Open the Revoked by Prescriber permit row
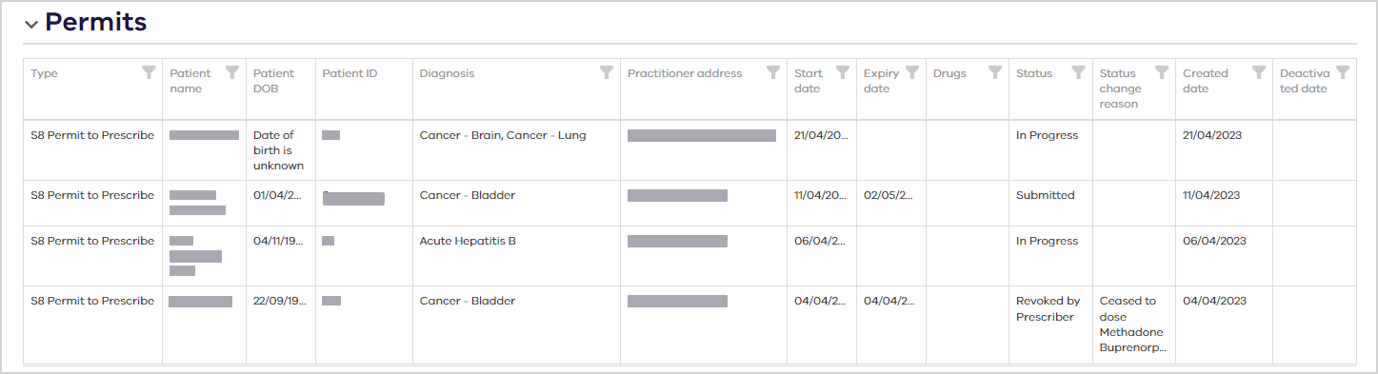The height and width of the screenshot is (374, 1378). tap(689, 325)
